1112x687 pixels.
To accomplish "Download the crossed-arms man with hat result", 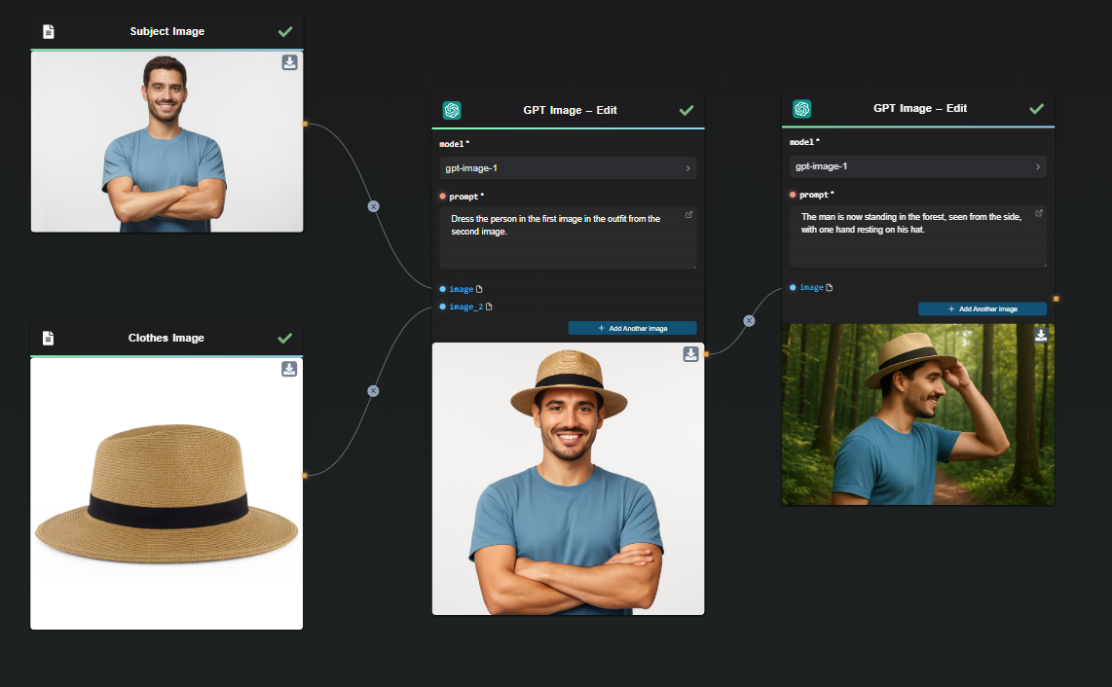I will point(690,354).
